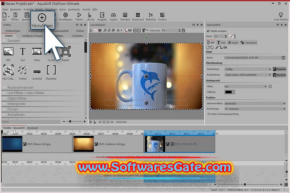The height and width of the screenshot is (193, 290).
Task: Select Blaues-Licht.jpg timeline clip
Action: click(x=37, y=144)
